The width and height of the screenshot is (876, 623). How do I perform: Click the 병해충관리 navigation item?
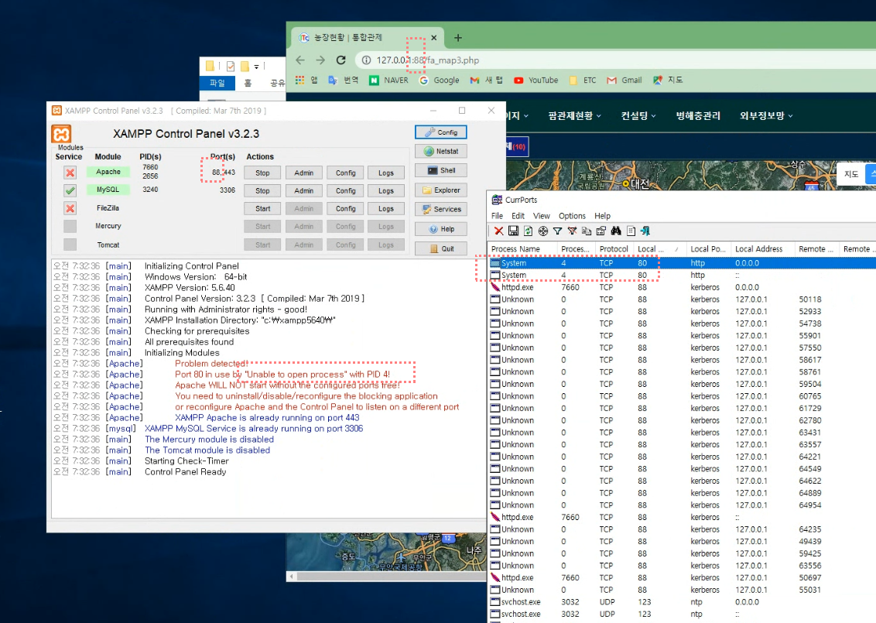(x=698, y=115)
